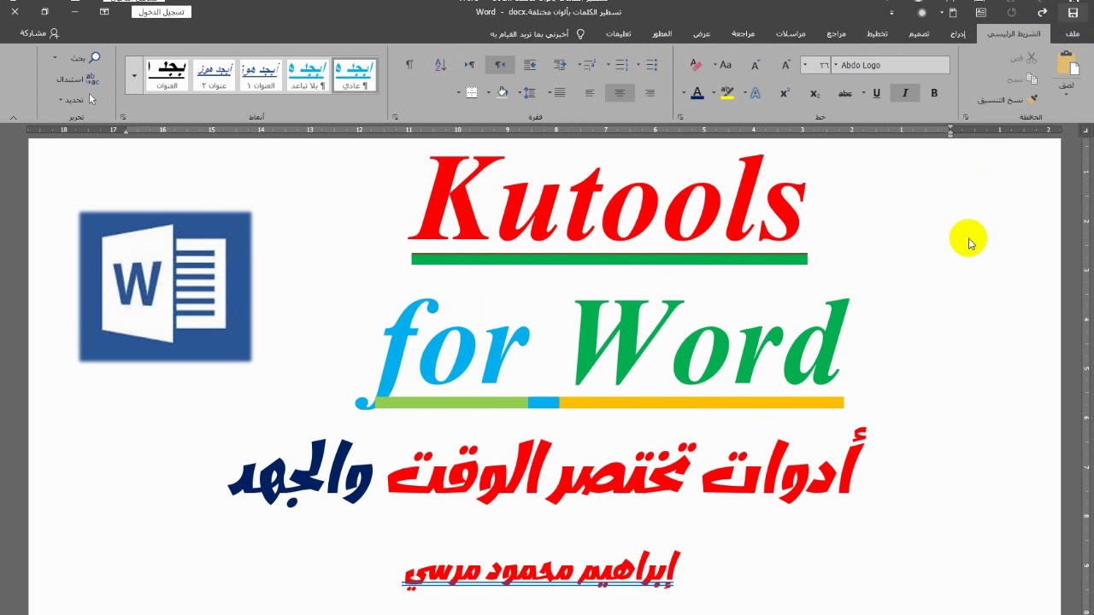
Task: Click the Bullets list icon
Action: pyautogui.click(x=650, y=65)
